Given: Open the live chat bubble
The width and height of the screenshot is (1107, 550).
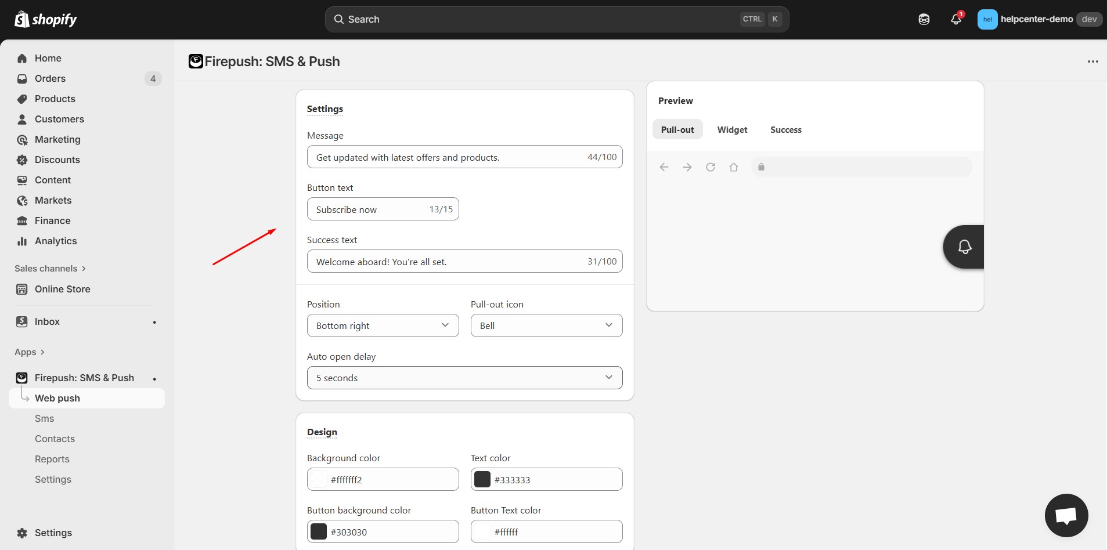Looking at the screenshot, I should tap(1066, 515).
